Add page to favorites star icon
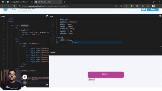Image resolution: width=162 pixels, height=91 pixels. coord(121,6)
